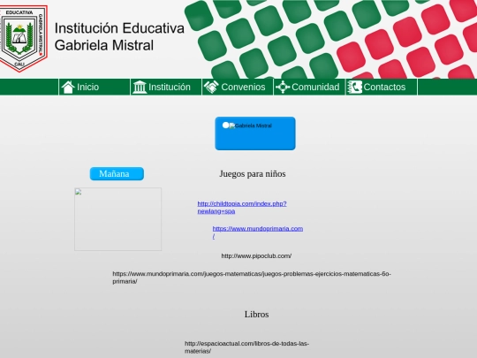Open the Institución menu item
Image resolution: width=477 pixels, height=358 pixels.
point(166,87)
